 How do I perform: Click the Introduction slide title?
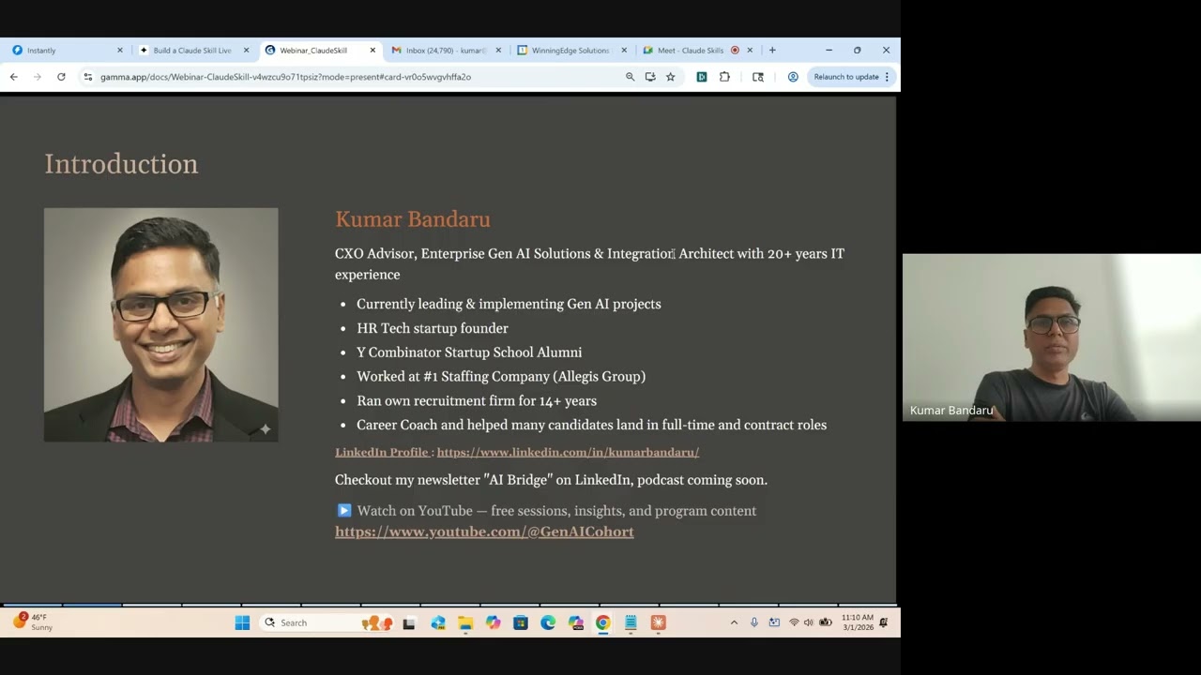[121, 164]
